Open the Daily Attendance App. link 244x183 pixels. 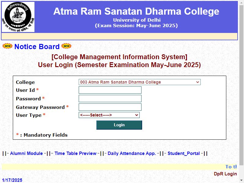point(132,153)
